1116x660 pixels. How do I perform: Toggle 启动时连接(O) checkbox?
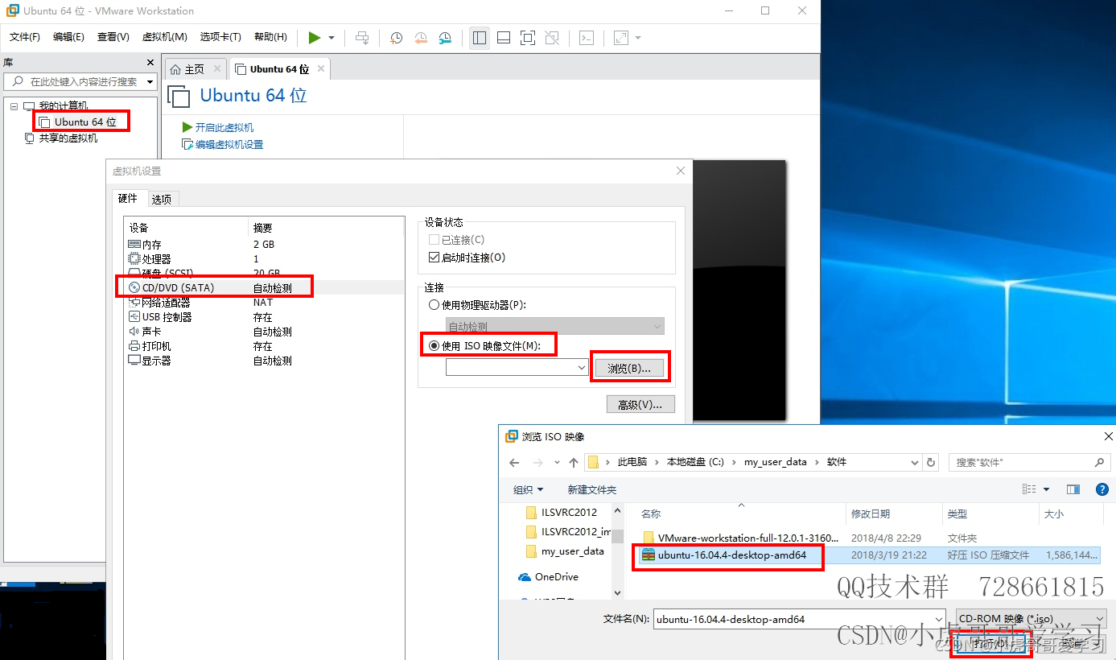tap(434, 258)
